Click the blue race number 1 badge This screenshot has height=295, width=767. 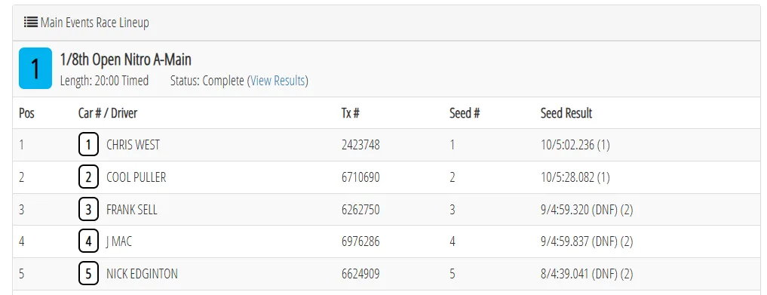pos(35,68)
